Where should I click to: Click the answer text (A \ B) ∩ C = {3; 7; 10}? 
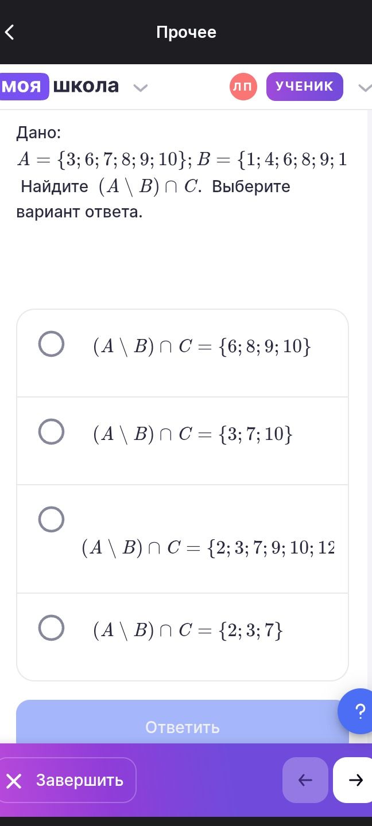[193, 434]
